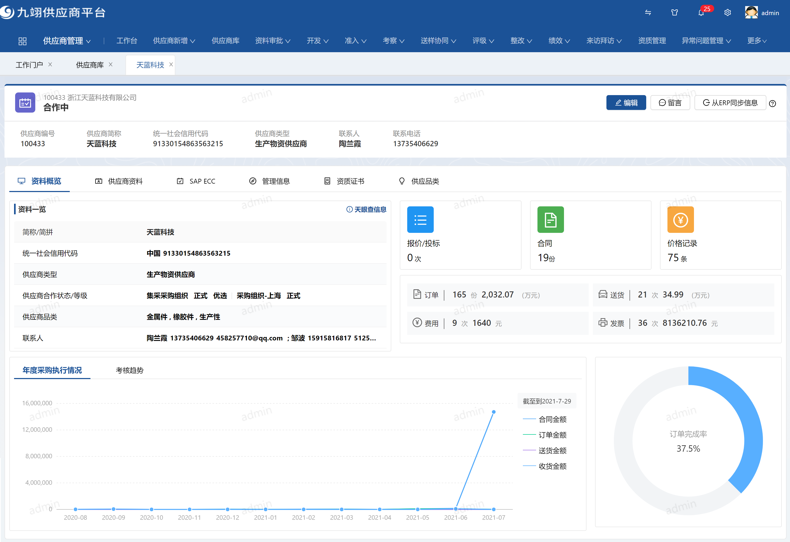This screenshot has width=790, height=542.
Task: Click the orange 价格记录 yen icon
Action: coord(680,220)
